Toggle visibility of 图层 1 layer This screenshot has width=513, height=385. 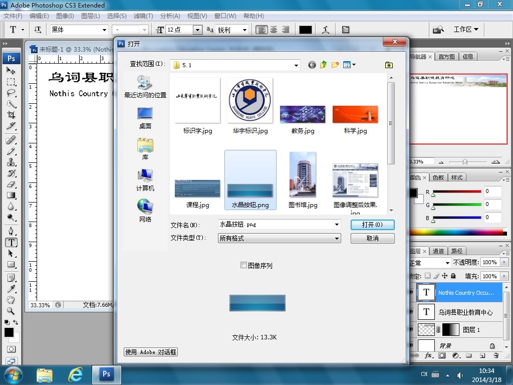tap(412, 329)
